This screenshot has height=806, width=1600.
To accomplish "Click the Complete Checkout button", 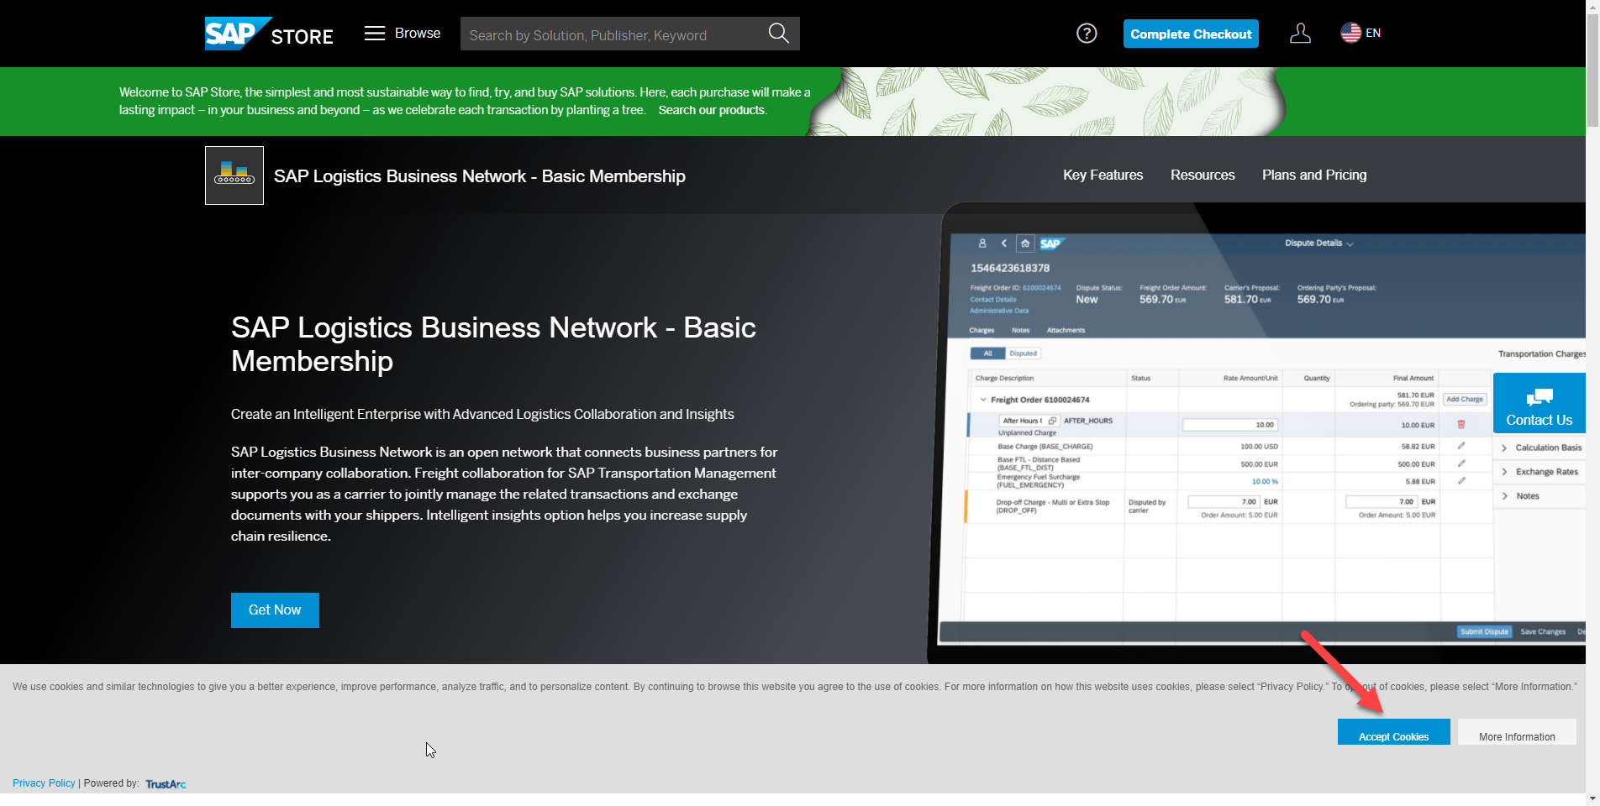I will pyautogui.click(x=1191, y=34).
